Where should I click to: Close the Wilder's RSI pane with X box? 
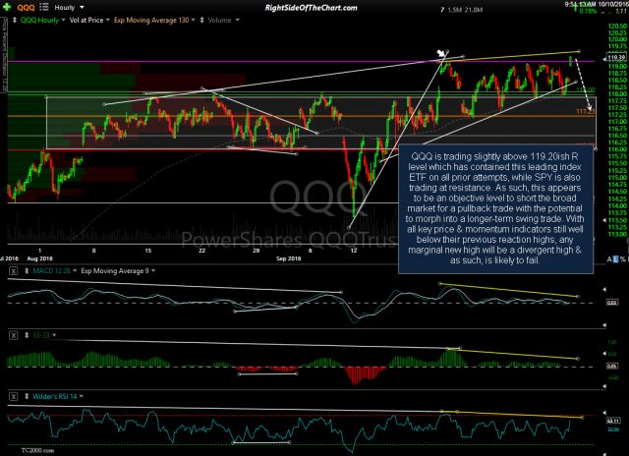point(13,397)
